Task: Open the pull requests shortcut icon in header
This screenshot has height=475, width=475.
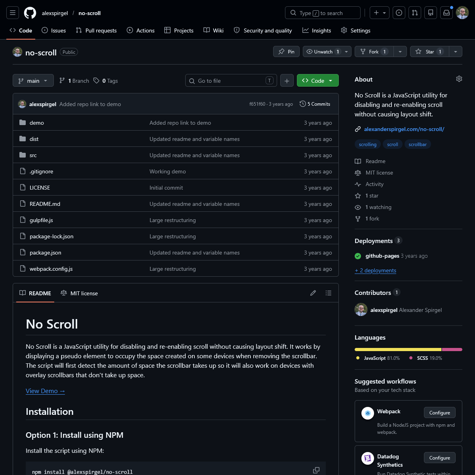Action: [415, 13]
